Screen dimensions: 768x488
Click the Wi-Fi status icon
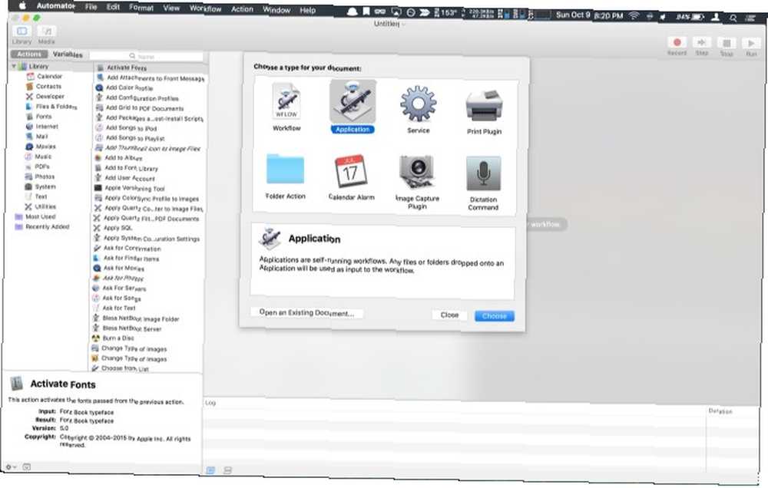tap(634, 15)
